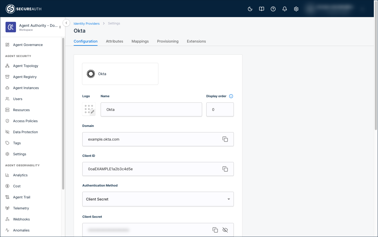378x237 pixels.
Task: Click the Telemetry icon
Action: click(7, 208)
